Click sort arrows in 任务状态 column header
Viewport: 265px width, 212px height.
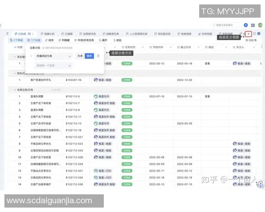(143, 47)
